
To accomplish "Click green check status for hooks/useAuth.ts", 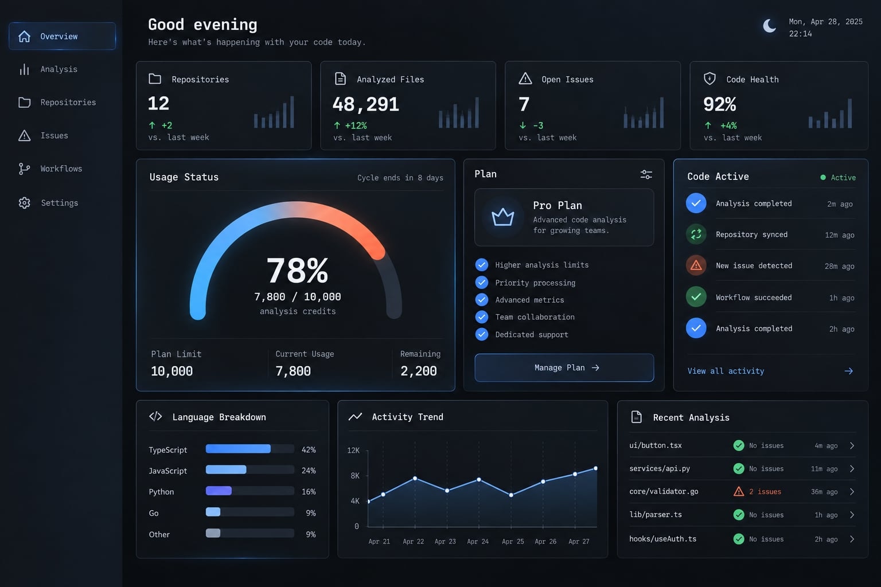I will coord(739,539).
